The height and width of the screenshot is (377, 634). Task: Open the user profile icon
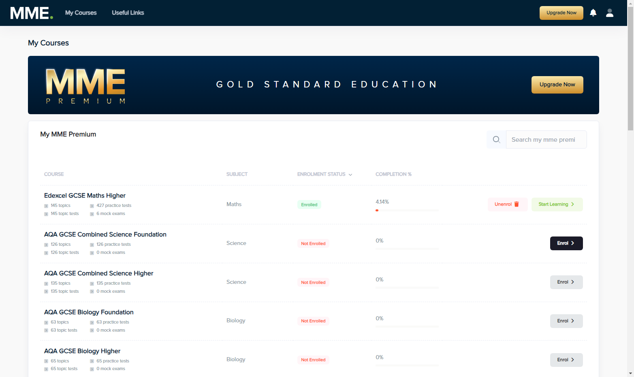[610, 13]
